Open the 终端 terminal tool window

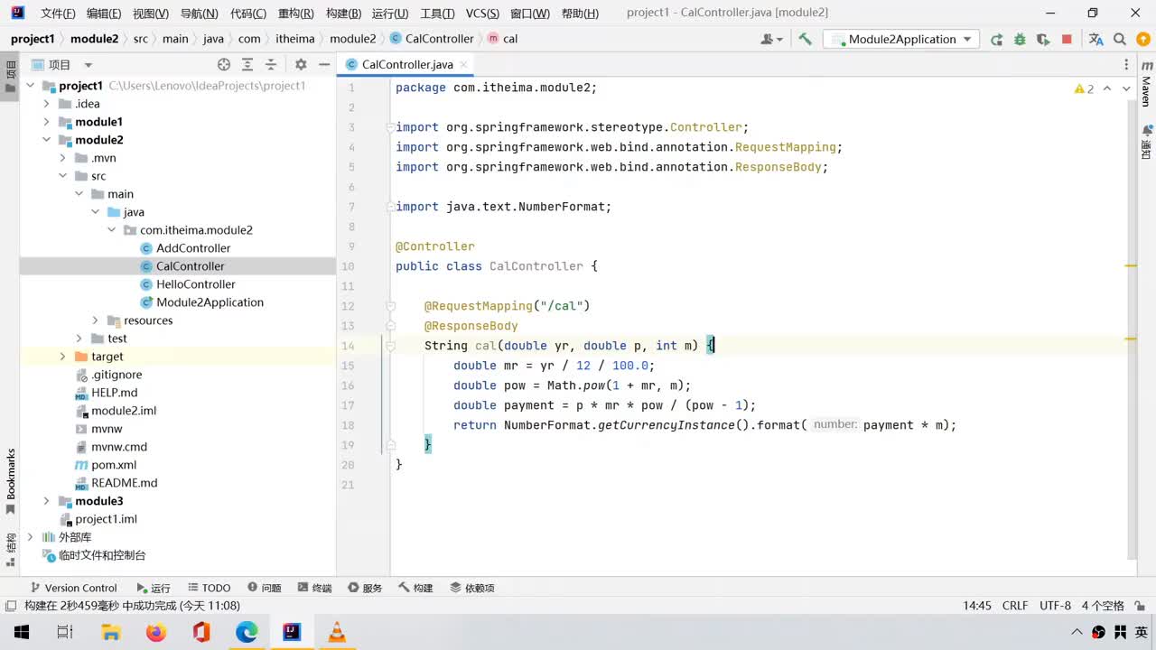314,588
